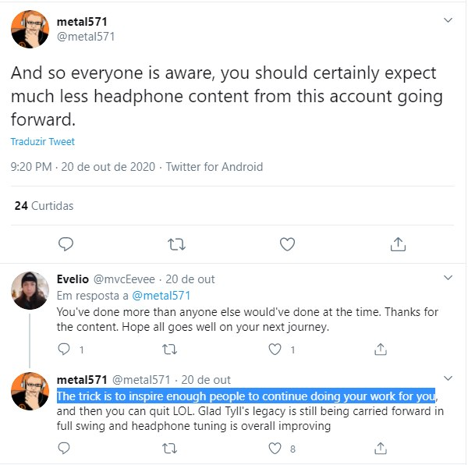Expand options chevron on Evelio's reply
This screenshot has width=468, height=465.
(448, 279)
